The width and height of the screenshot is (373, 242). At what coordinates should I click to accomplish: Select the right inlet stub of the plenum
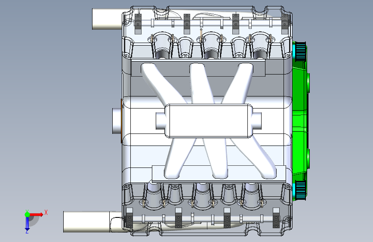pyautogui.click(x=257, y=121)
